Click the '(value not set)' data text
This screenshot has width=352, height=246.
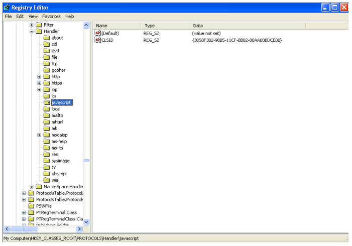206,34
